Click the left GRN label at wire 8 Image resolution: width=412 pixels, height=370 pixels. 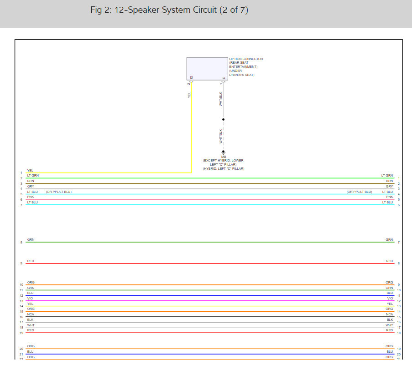click(x=31, y=239)
